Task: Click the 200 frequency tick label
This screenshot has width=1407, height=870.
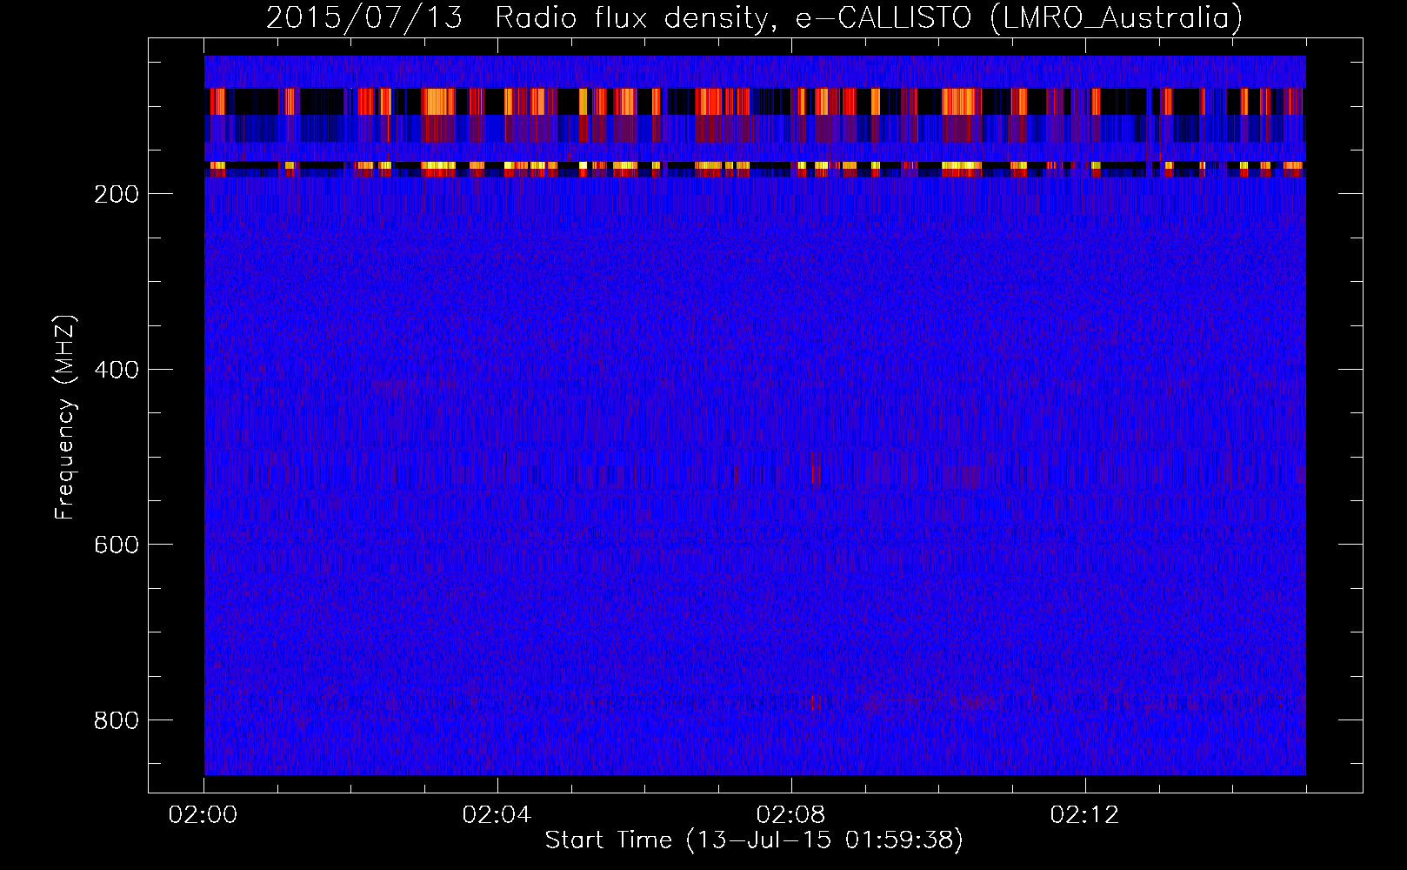Action: point(116,194)
